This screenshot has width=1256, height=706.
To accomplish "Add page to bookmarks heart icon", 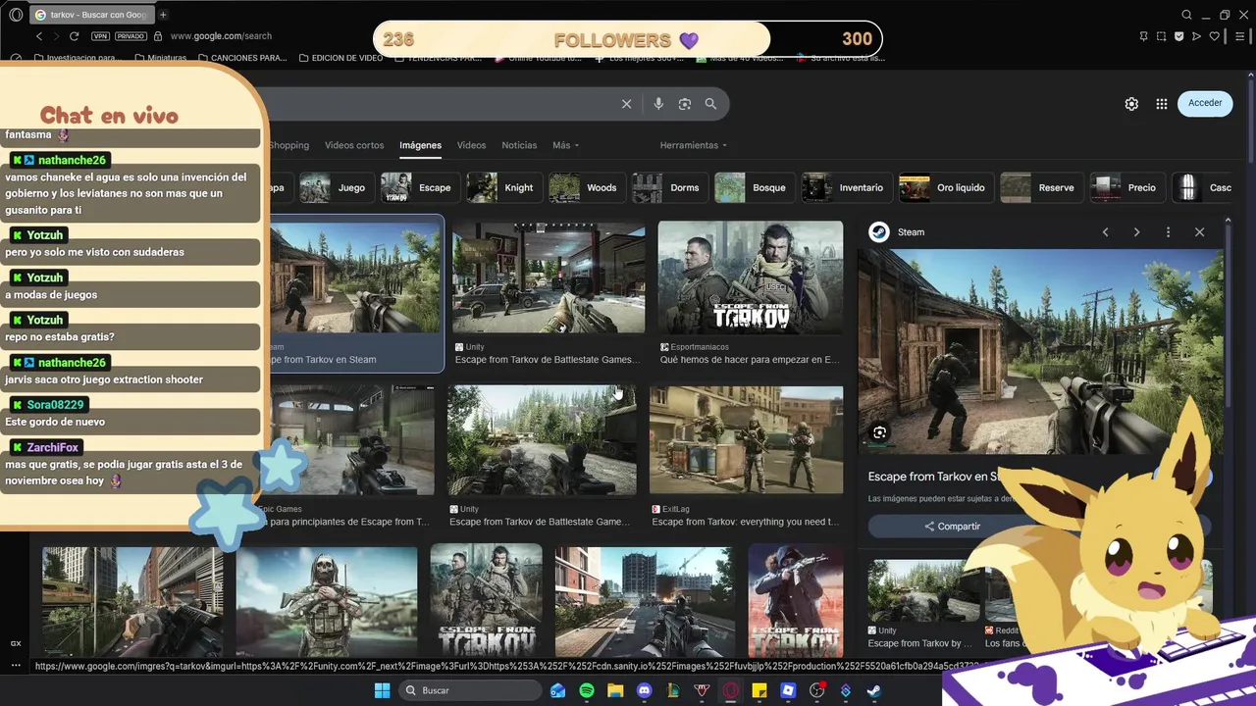I will coord(1214,36).
